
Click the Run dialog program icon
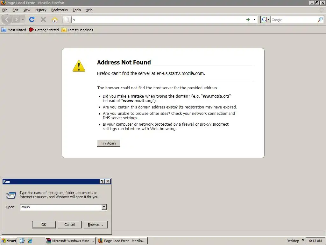[x=11, y=195]
